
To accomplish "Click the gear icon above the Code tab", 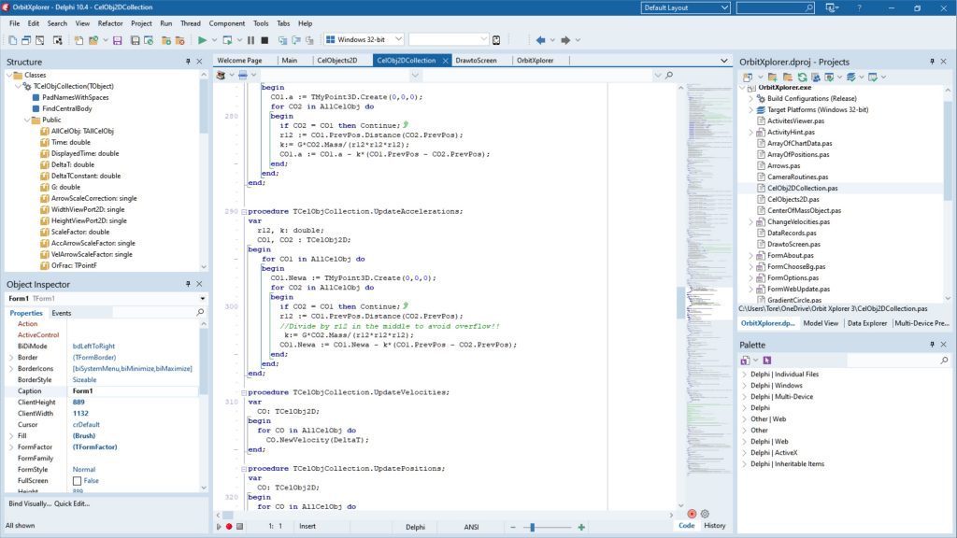I will (x=705, y=515).
